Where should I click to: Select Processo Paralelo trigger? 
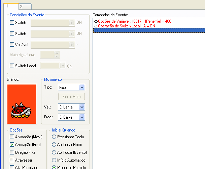(x=54, y=167)
